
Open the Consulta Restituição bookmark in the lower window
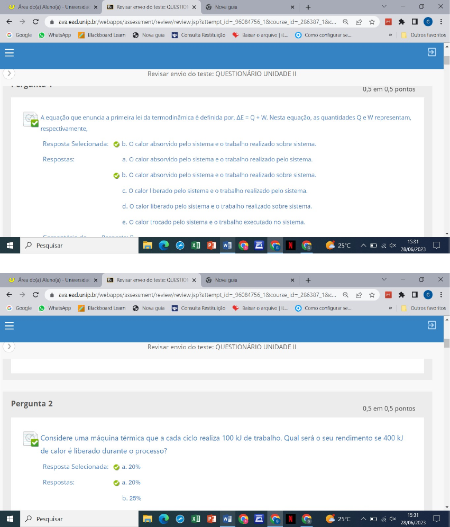[198, 308]
